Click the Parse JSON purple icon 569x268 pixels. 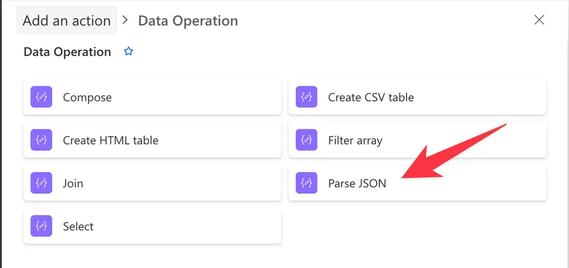point(307,184)
